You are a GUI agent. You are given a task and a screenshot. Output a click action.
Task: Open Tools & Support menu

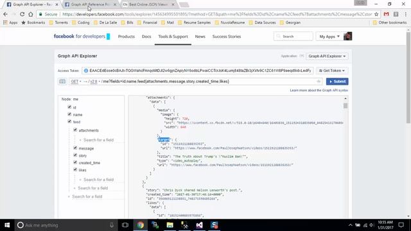173,37
